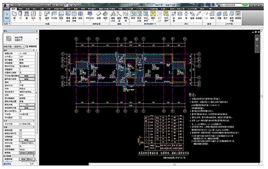The height and width of the screenshot is (169, 268).
Task: Select the By Face opening tool
Action: (174, 16)
